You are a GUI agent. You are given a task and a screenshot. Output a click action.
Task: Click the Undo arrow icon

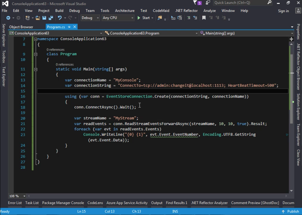point(60,18)
